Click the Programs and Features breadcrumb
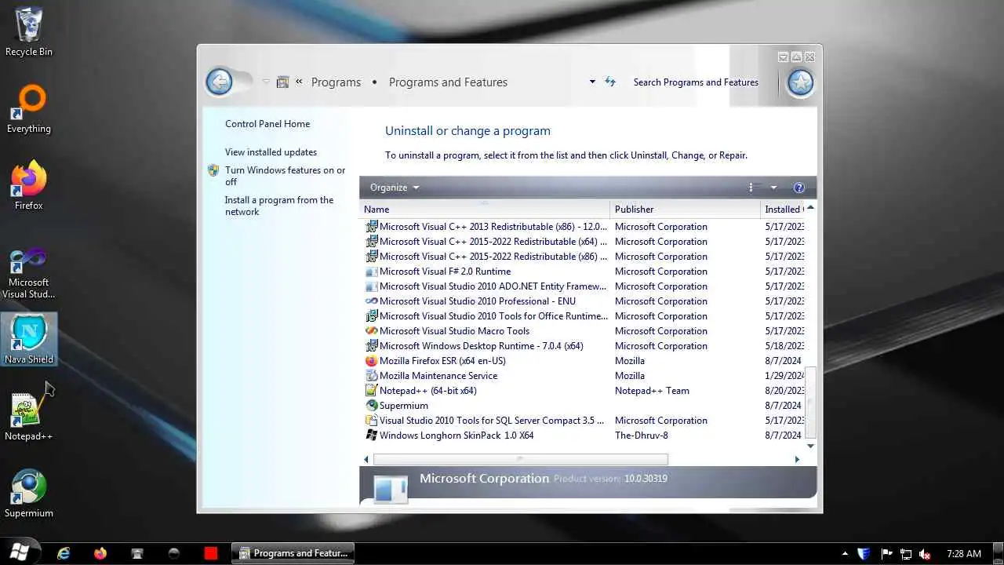The image size is (1004, 565). click(x=448, y=82)
